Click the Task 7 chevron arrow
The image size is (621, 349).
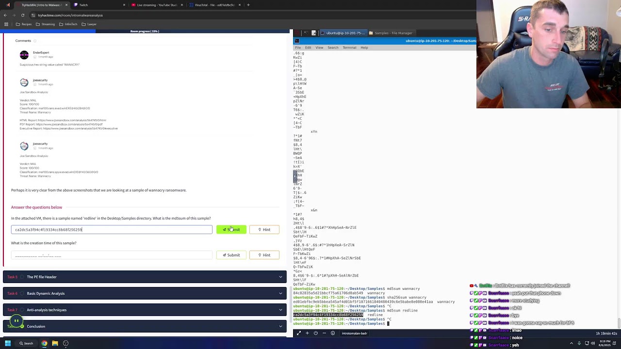click(280, 310)
